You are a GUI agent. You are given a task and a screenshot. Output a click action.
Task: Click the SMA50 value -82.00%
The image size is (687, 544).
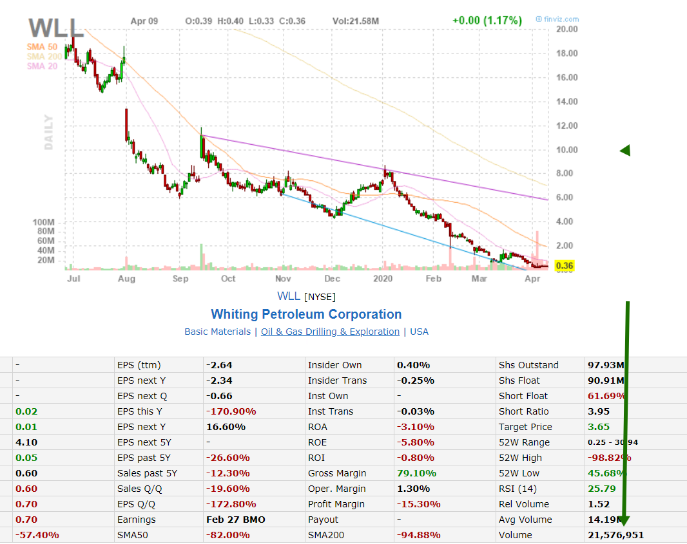click(x=228, y=535)
